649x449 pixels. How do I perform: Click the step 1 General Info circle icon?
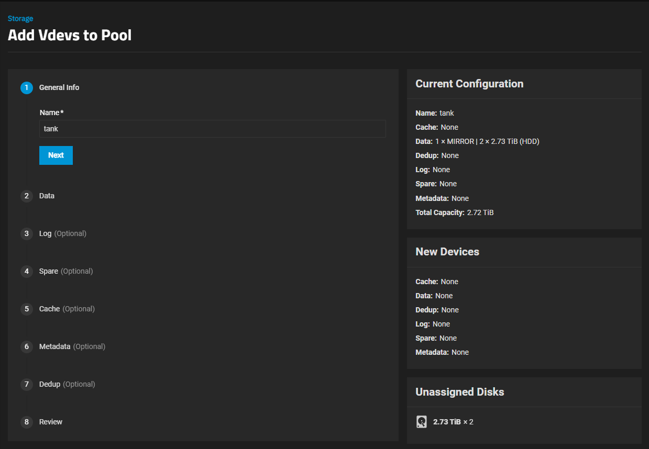point(27,87)
